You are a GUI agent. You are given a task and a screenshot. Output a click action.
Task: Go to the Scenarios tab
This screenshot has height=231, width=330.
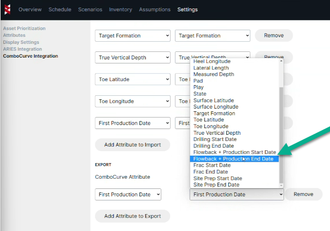(90, 9)
